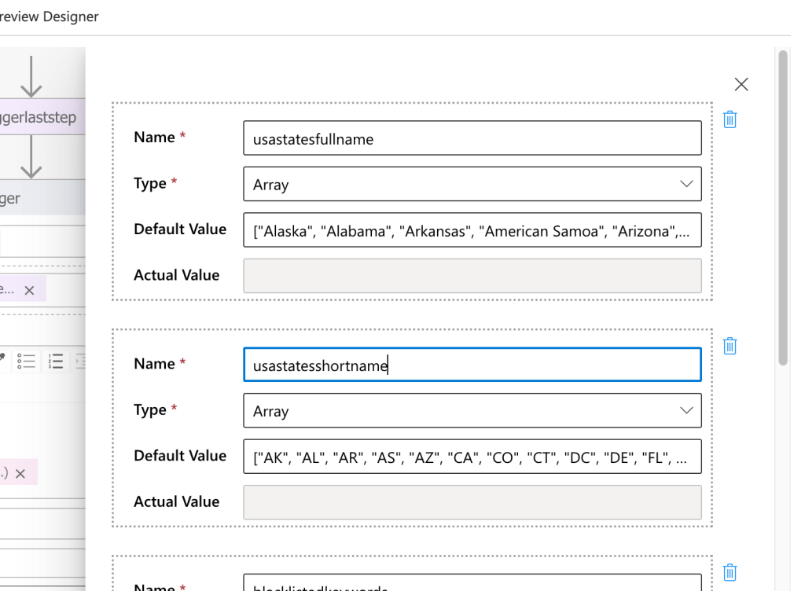Open Type dropdown for usastatesfullname
Image resolution: width=805 pixels, height=591 pixels.
tap(472, 184)
